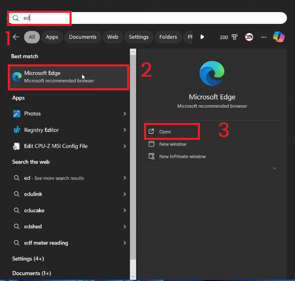
Task: Select the Apps filter tab
Action: [x=52, y=37]
